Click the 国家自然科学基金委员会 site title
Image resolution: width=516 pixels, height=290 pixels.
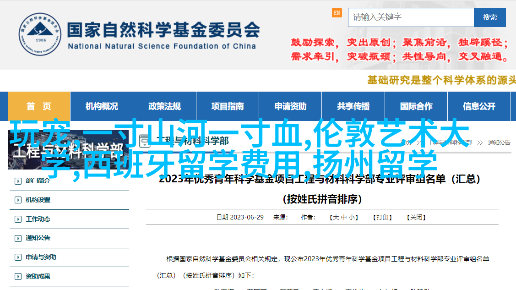coord(163,30)
